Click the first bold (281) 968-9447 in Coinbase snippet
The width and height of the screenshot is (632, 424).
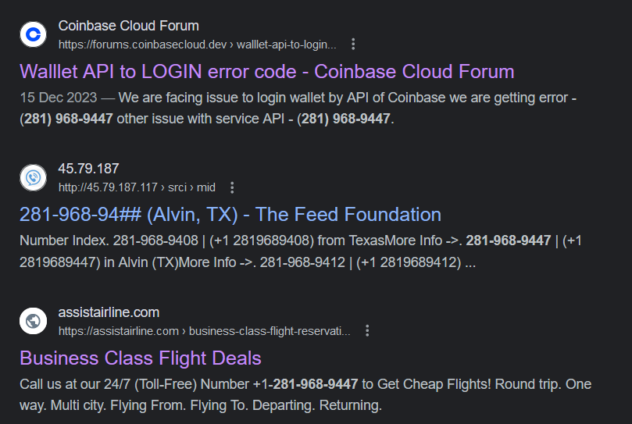66,119
